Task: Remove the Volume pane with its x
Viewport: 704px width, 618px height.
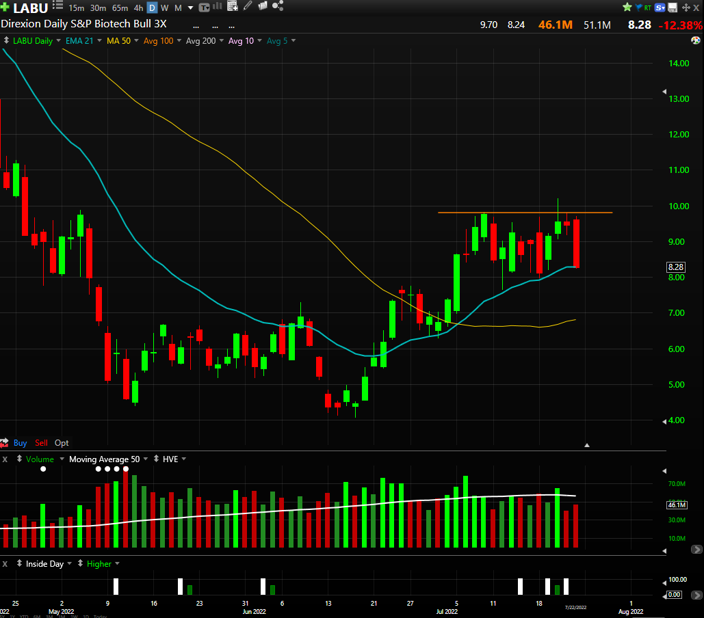Action: point(5,459)
